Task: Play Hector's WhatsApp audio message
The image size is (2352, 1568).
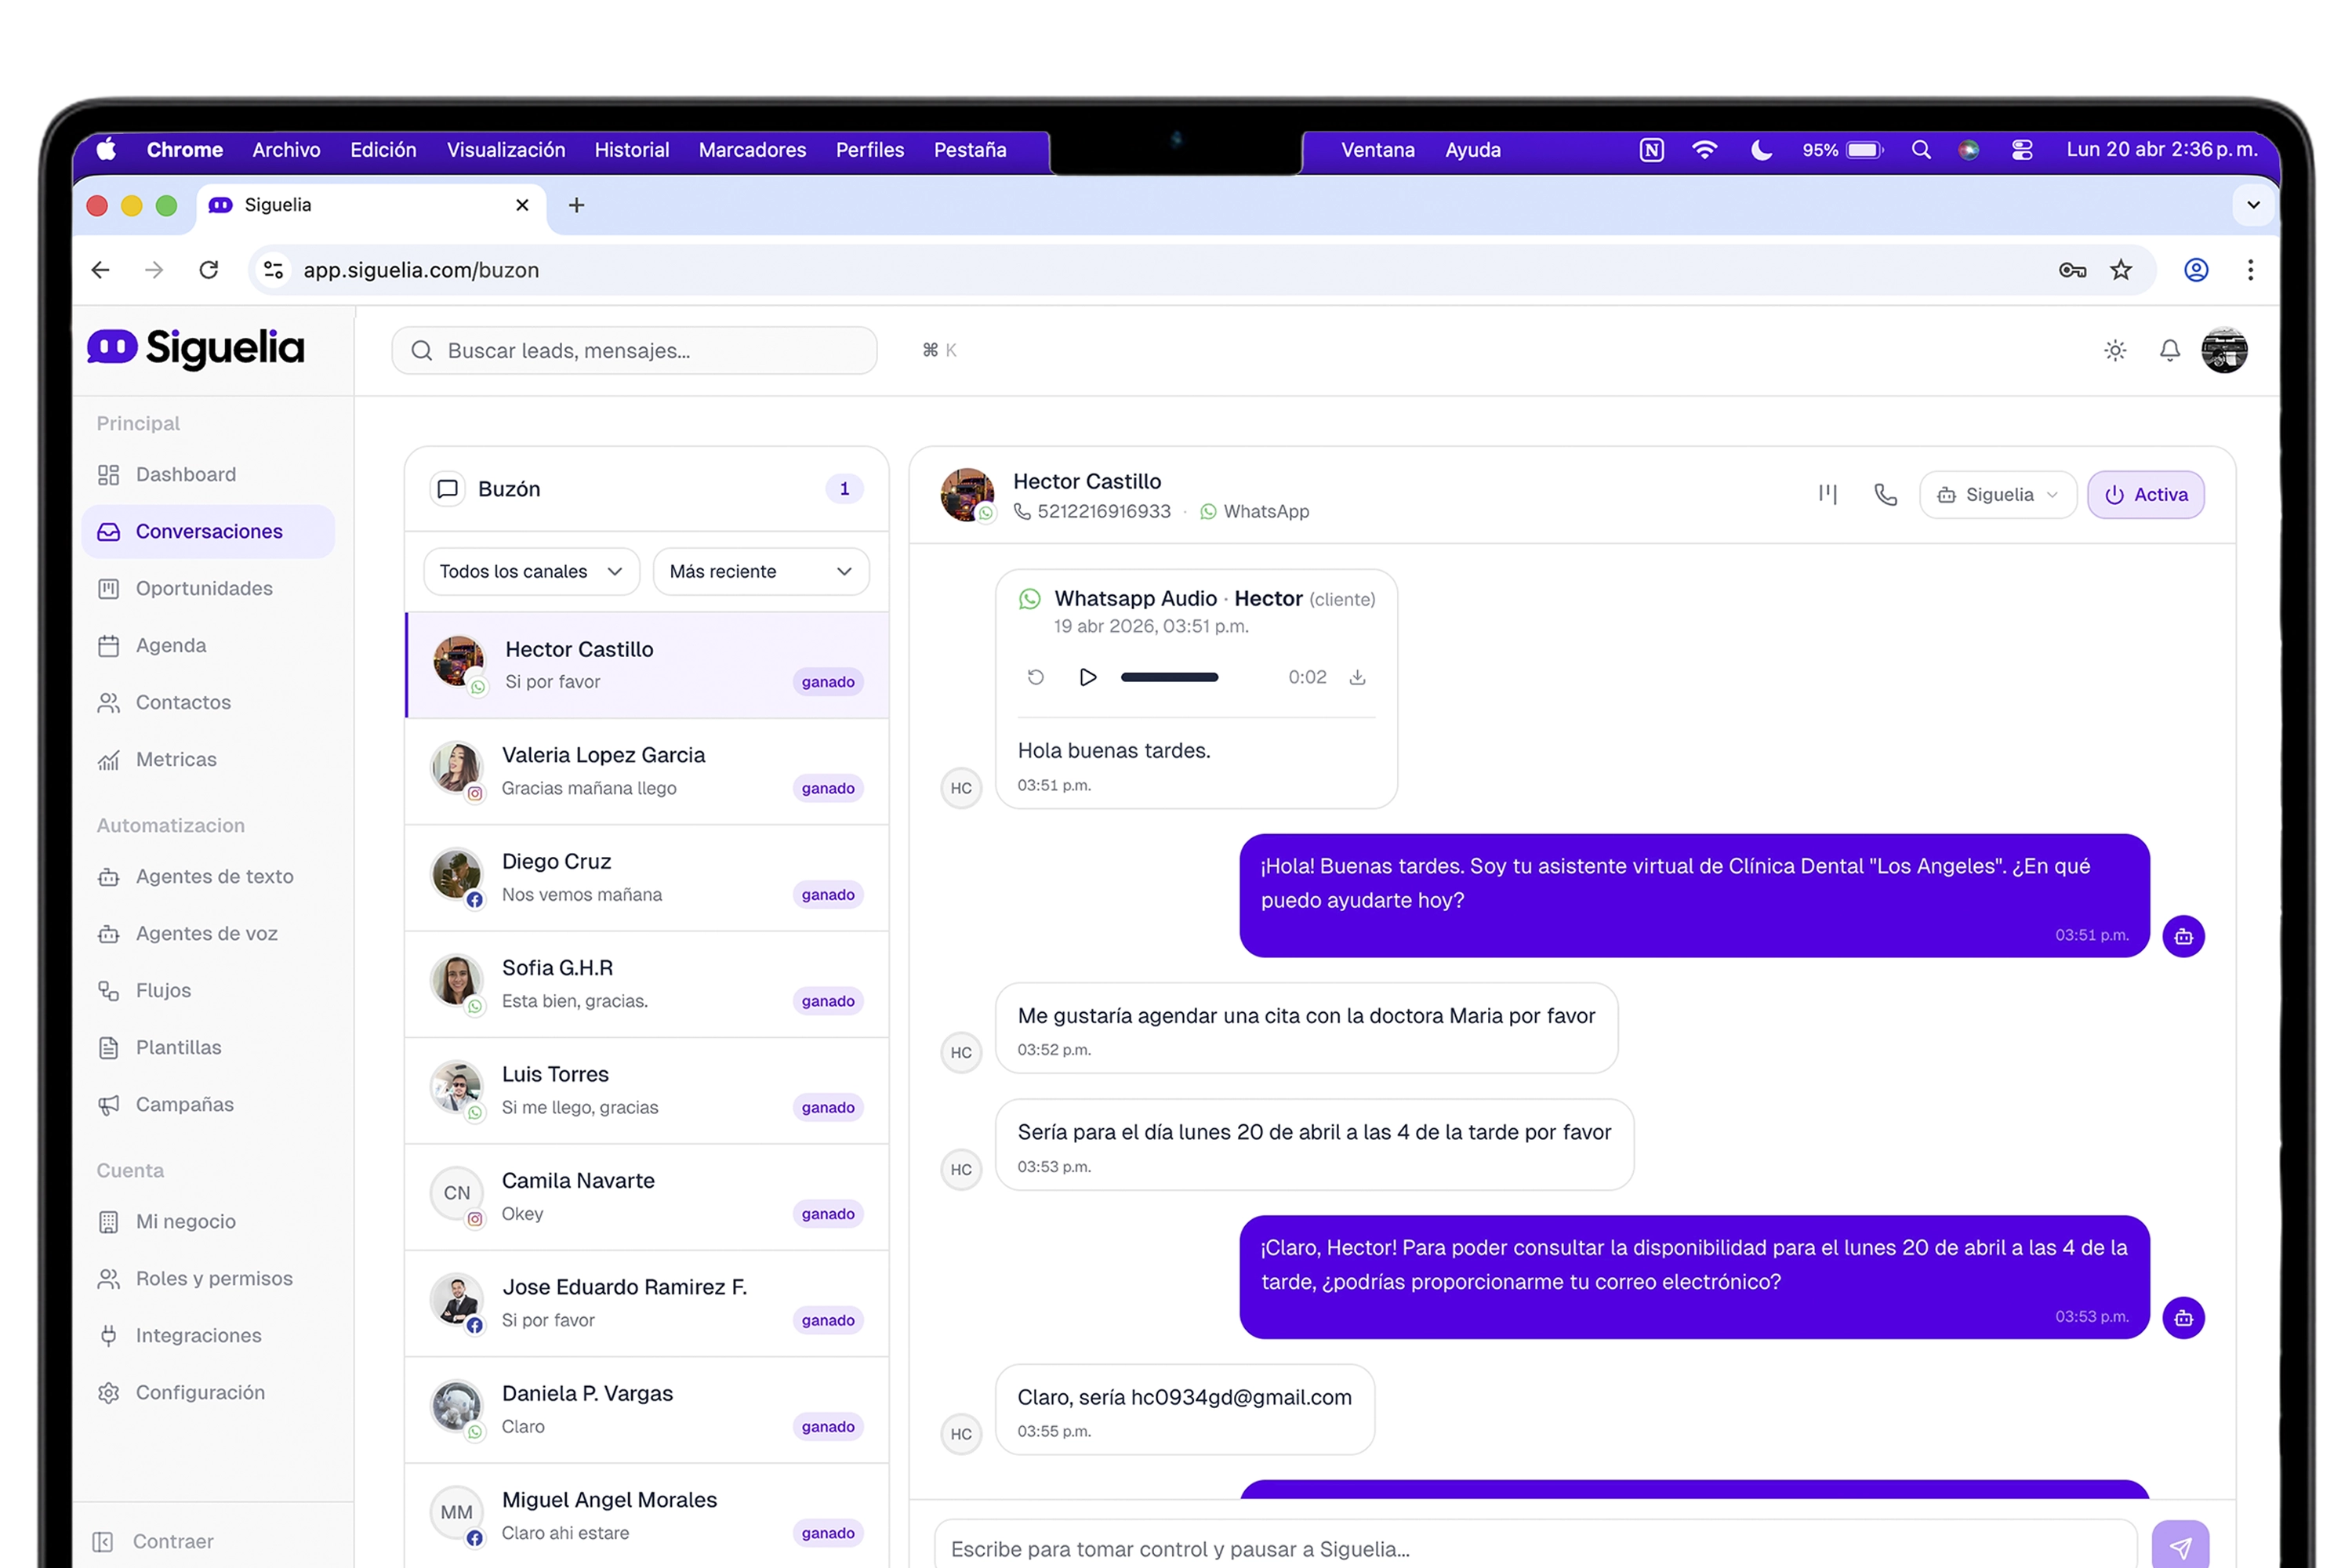Action: point(1088,676)
